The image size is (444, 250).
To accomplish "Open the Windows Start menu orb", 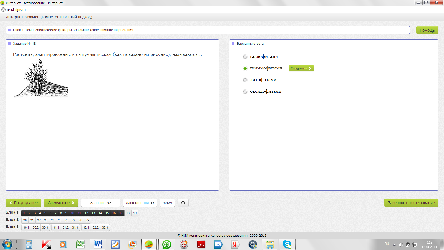I will coord(7,245).
